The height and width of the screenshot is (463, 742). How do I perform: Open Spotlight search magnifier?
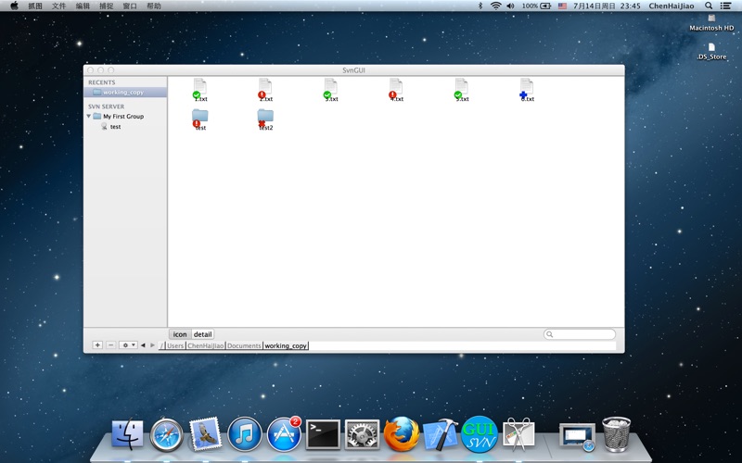coord(709,6)
